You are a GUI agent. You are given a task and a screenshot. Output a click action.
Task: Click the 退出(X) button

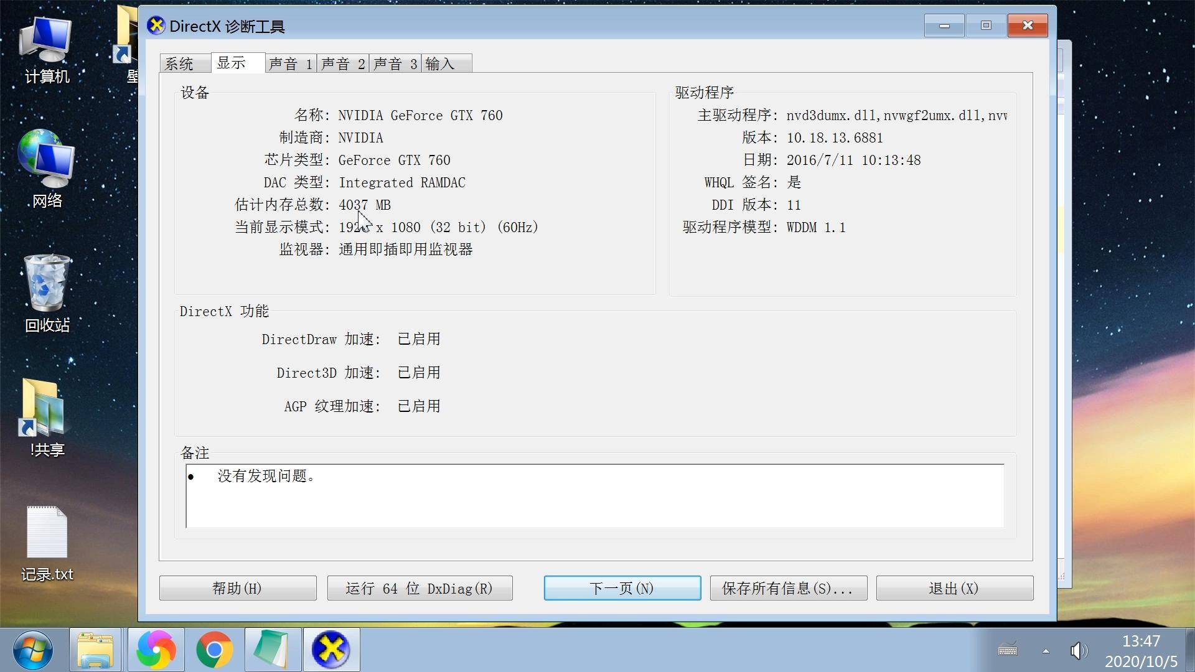click(955, 588)
